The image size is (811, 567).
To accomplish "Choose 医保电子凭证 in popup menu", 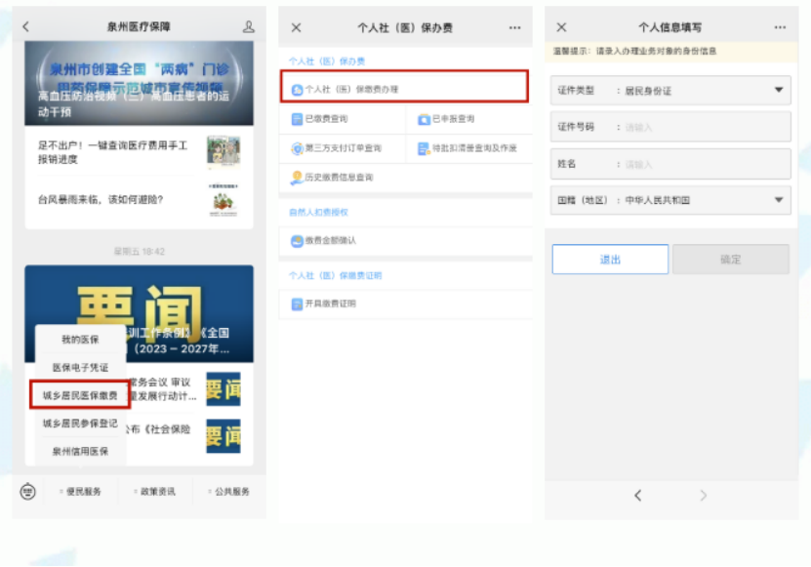I will tap(80, 367).
